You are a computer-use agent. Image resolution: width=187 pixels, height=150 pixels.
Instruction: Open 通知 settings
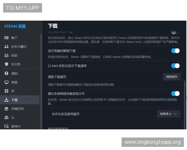click(x=20, y=73)
